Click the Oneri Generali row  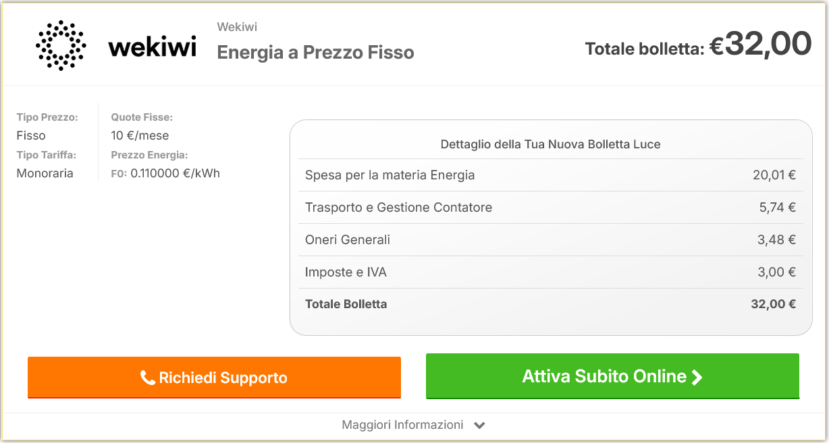[x=550, y=240]
